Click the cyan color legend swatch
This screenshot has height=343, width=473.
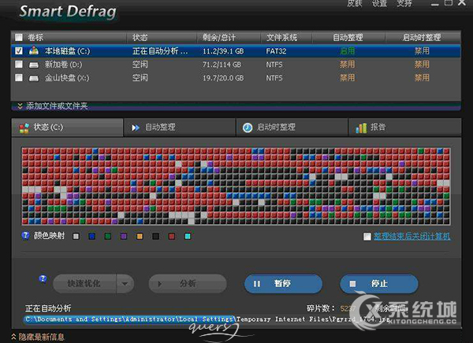tap(188, 237)
